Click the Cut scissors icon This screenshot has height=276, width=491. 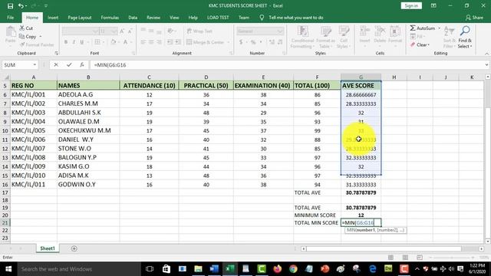tap(22, 28)
